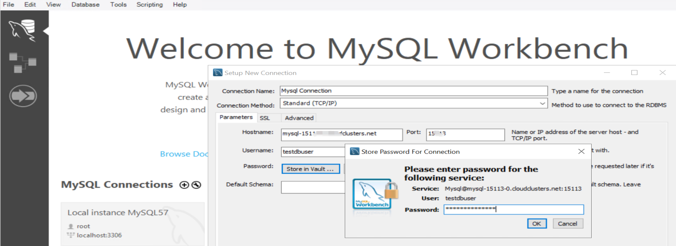
Task: Click the root user text on connection tile
Action: click(x=83, y=226)
